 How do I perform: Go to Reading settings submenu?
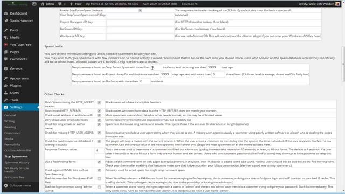10,127
